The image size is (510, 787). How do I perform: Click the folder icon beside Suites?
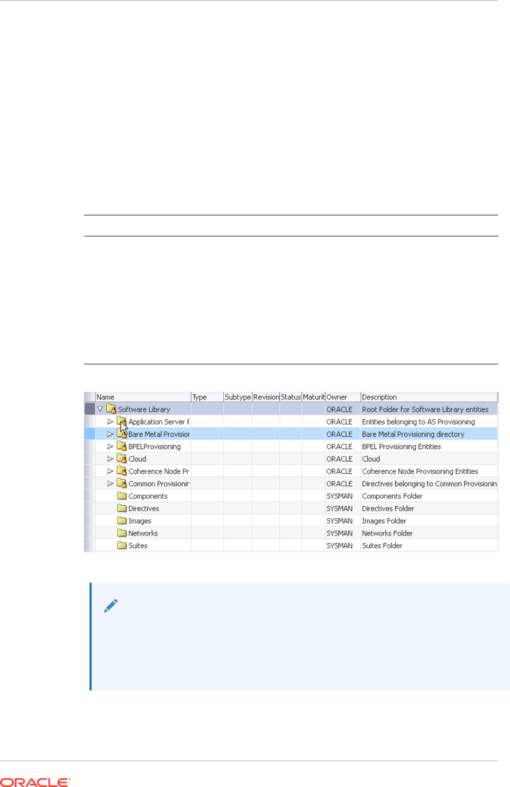click(122, 546)
